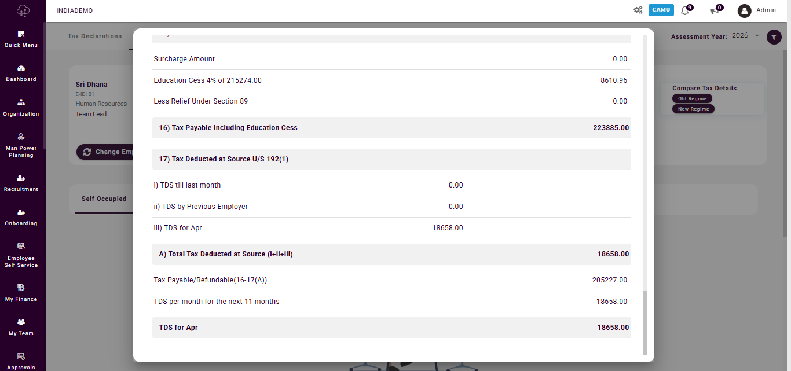The width and height of the screenshot is (791, 371).
Task: Open the Recruitment module icon
Action: 21,178
